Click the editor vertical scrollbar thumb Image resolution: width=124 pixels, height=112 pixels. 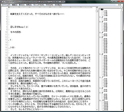pyautogui.click(x=97, y=11)
